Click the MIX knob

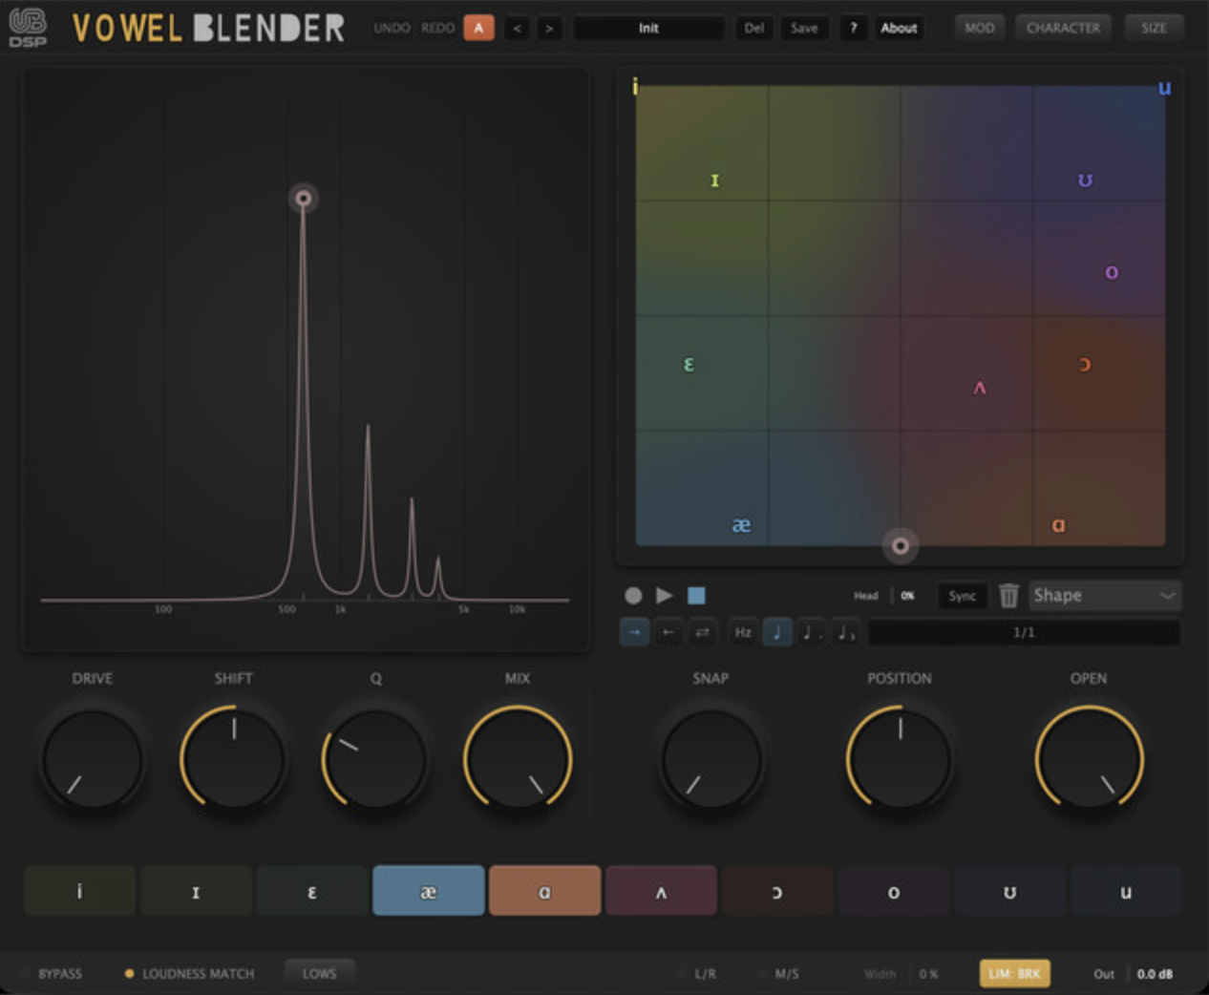coord(518,760)
